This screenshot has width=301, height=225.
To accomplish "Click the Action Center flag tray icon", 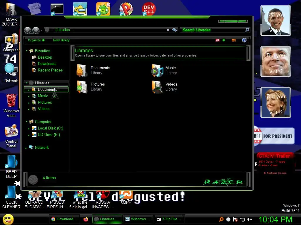I will tap(235, 219).
